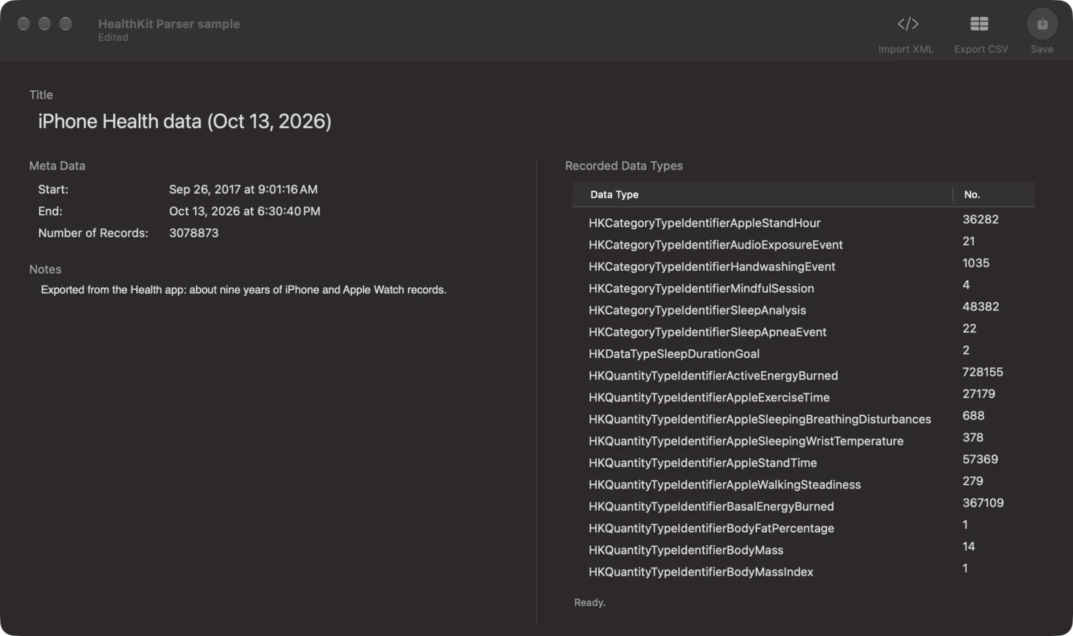The width and height of the screenshot is (1073, 636).
Task: Select the HKCategoryTypeIdentifierSleepApneaEvent row
Action: [803, 332]
